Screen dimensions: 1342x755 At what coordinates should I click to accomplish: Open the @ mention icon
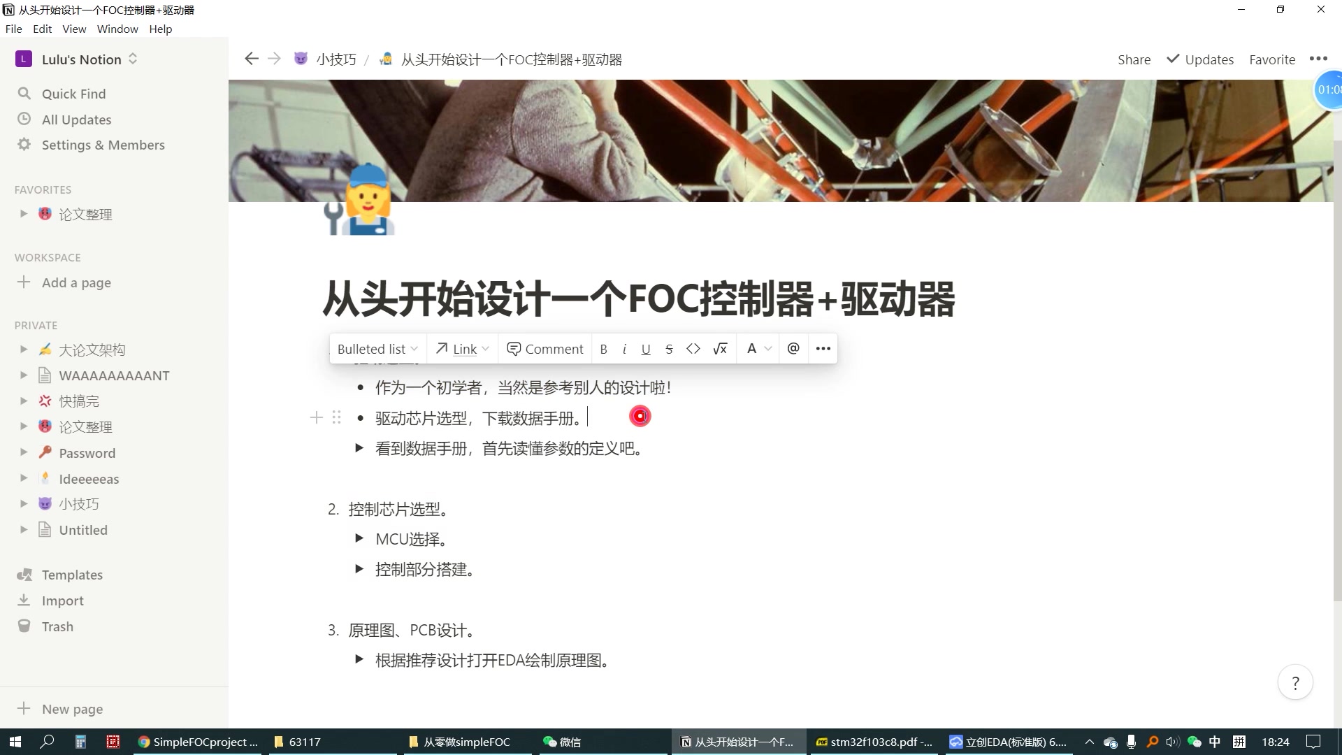pos(793,348)
